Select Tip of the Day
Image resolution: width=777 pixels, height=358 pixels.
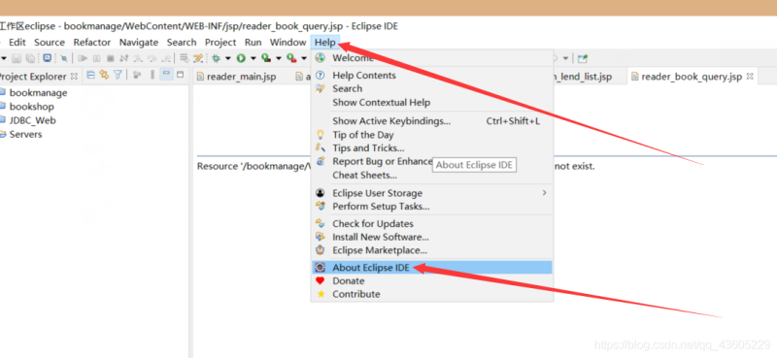coord(431,135)
